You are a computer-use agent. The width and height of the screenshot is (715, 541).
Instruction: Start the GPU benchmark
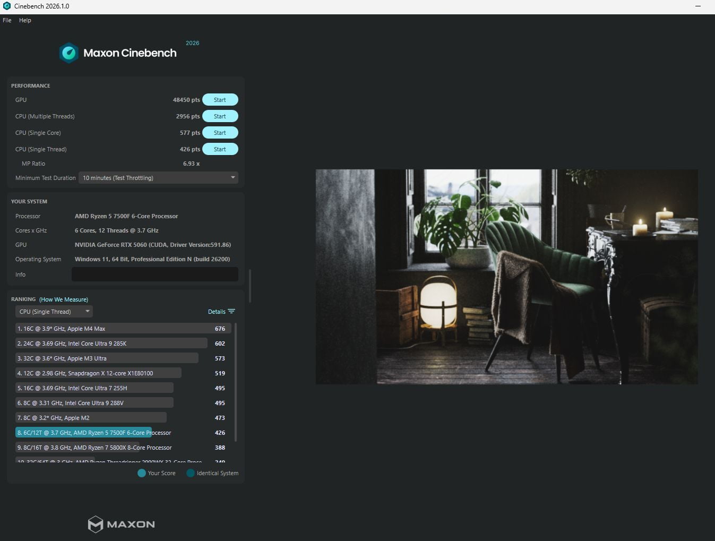click(220, 100)
